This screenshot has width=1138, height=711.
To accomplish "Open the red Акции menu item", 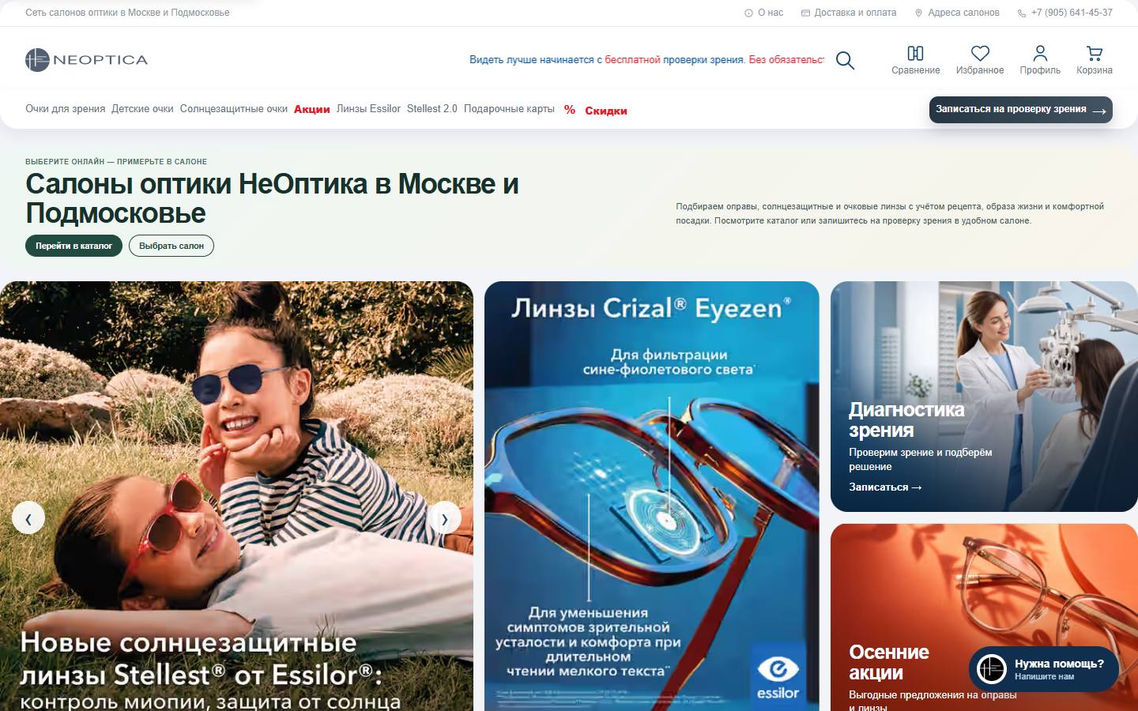I will (x=312, y=110).
